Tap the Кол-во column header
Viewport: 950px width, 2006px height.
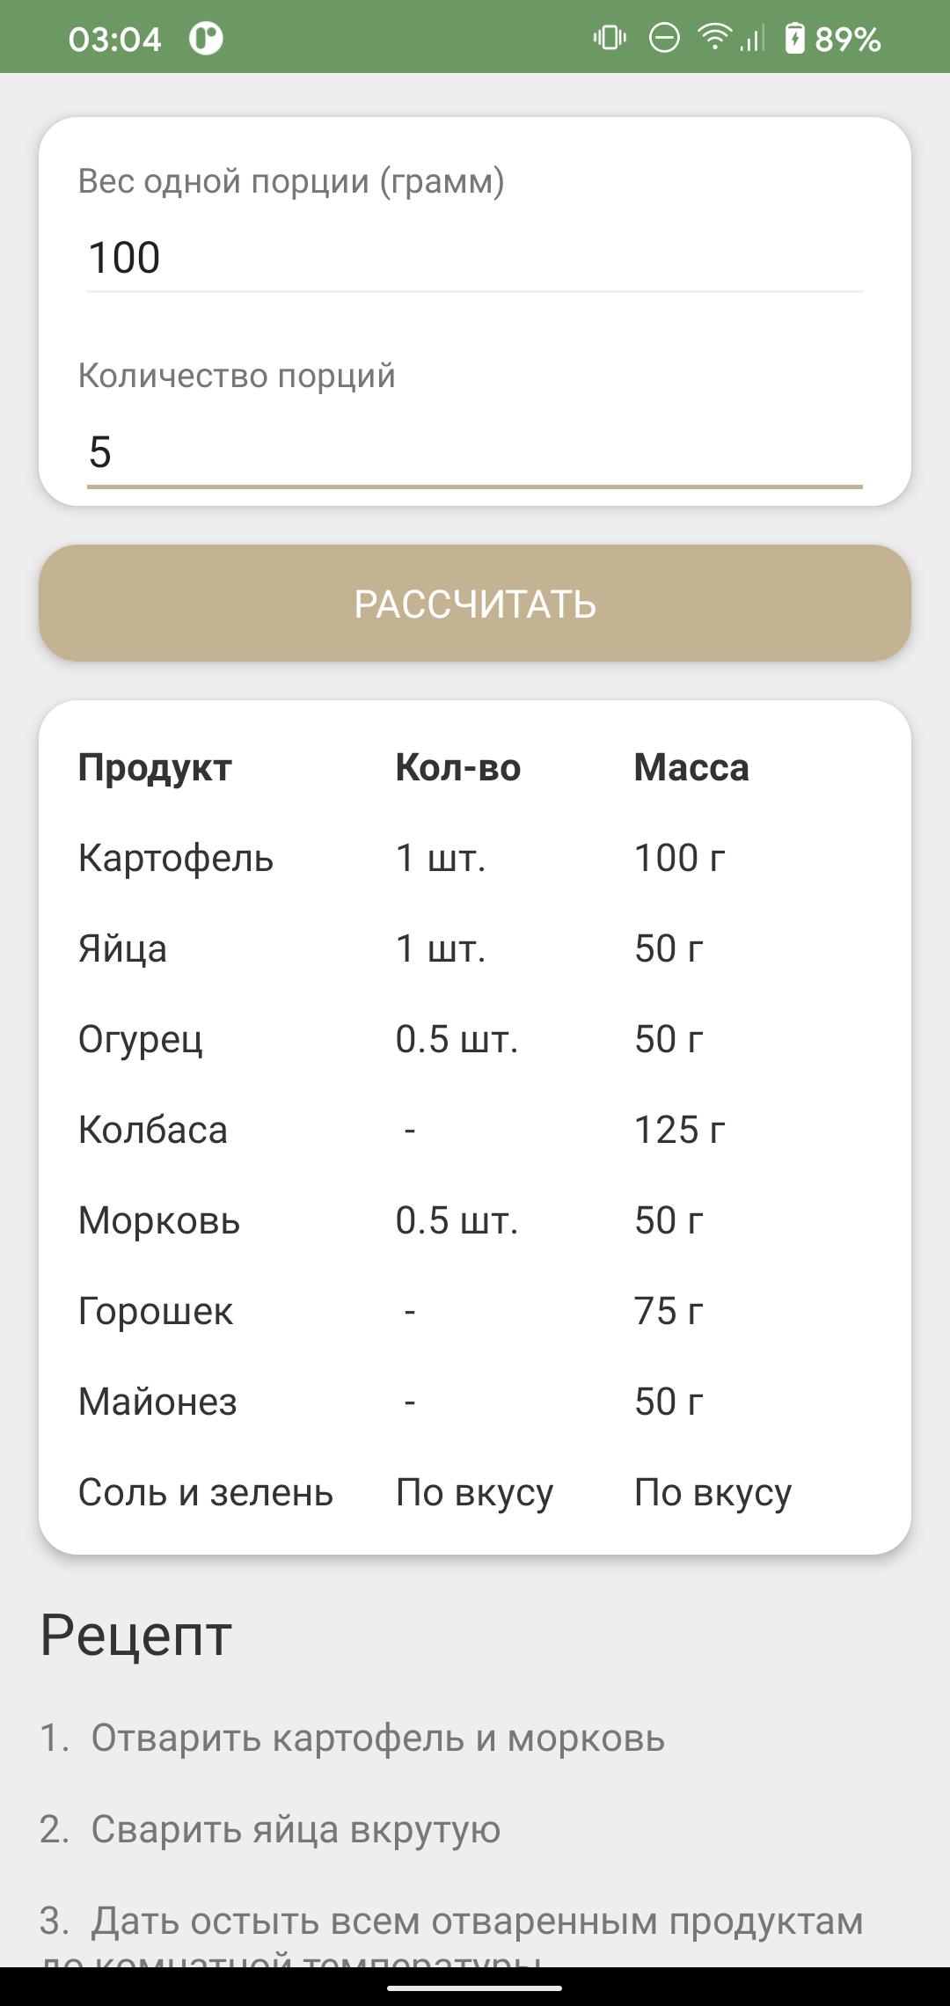(x=458, y=767)
